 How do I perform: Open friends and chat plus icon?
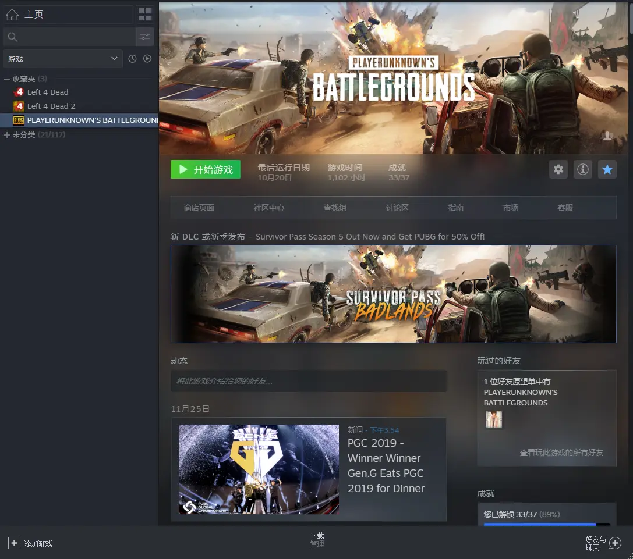pos(615,543)
